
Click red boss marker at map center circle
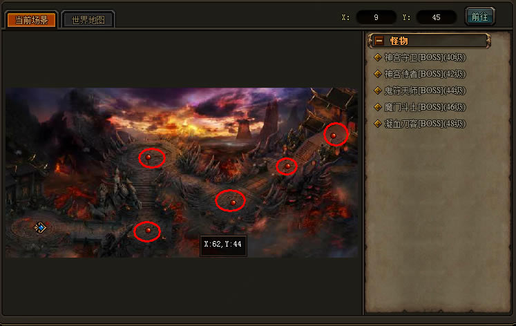[233, 202]
